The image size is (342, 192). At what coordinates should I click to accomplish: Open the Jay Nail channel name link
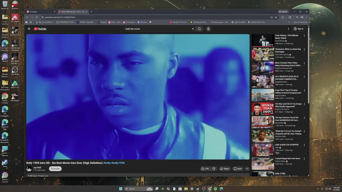[37, 167]
